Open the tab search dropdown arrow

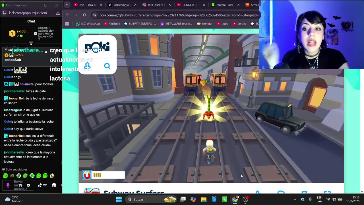(67, 5)
